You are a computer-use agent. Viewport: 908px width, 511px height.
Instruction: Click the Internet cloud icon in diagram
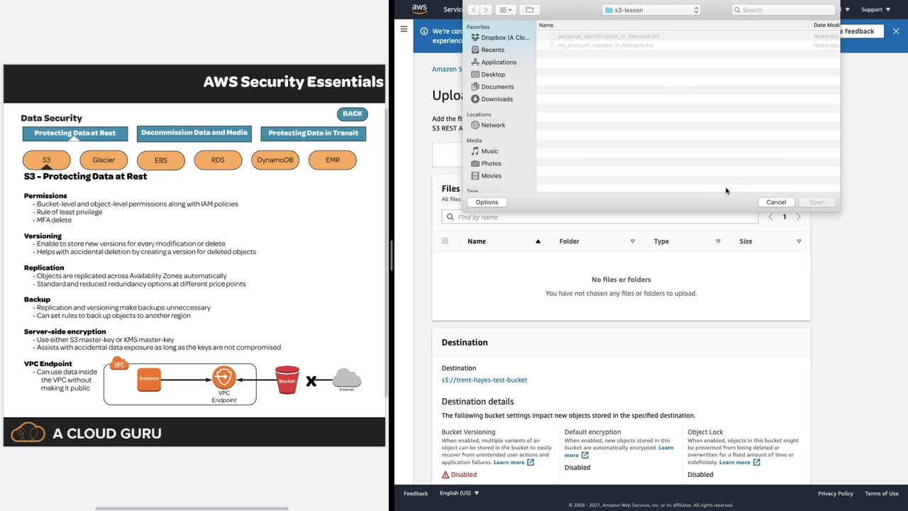pos(347,378)
